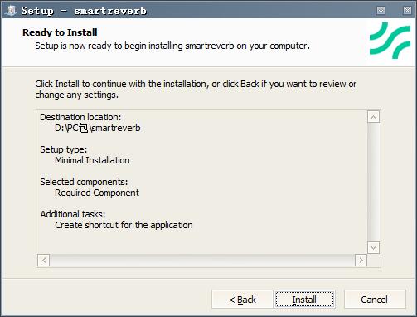Screen dimensions: 417x317
Task: Cancel the smartreverb setup
Action: pos(375,300)
